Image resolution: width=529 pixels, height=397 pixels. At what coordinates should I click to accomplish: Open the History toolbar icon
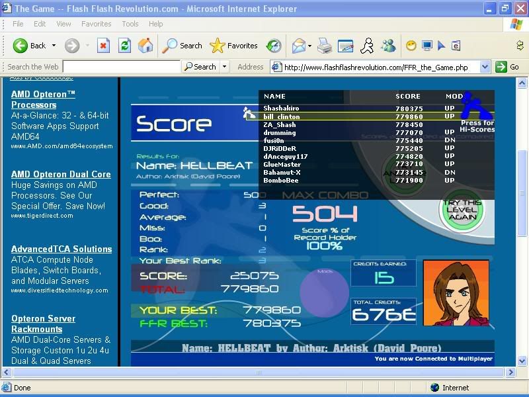(x=274, y=46)
